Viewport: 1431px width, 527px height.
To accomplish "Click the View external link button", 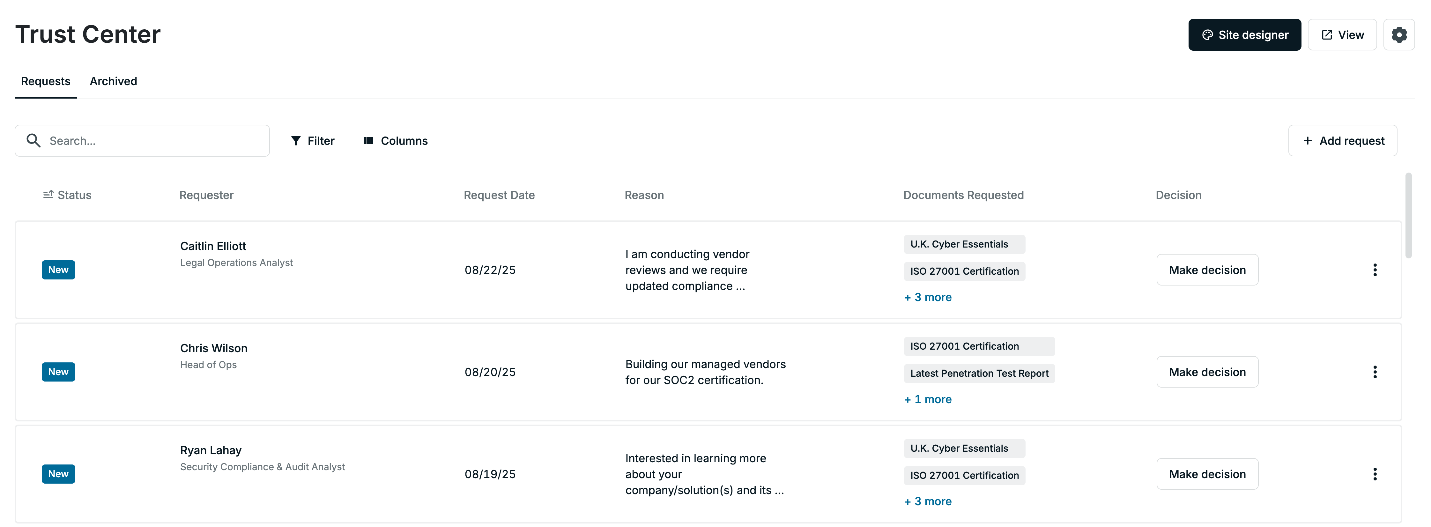I will click(x=1342, y=35).
